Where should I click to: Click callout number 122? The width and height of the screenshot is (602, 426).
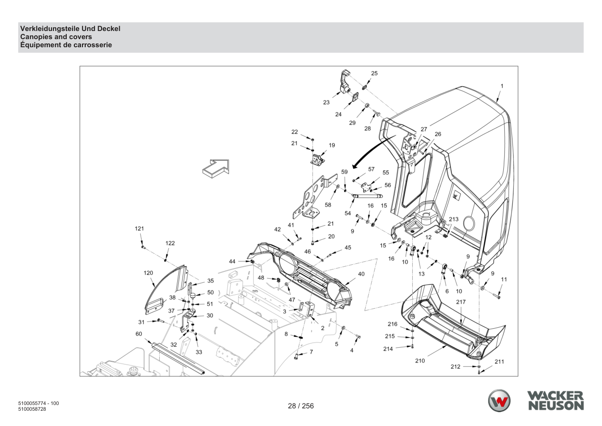[170, 243]
